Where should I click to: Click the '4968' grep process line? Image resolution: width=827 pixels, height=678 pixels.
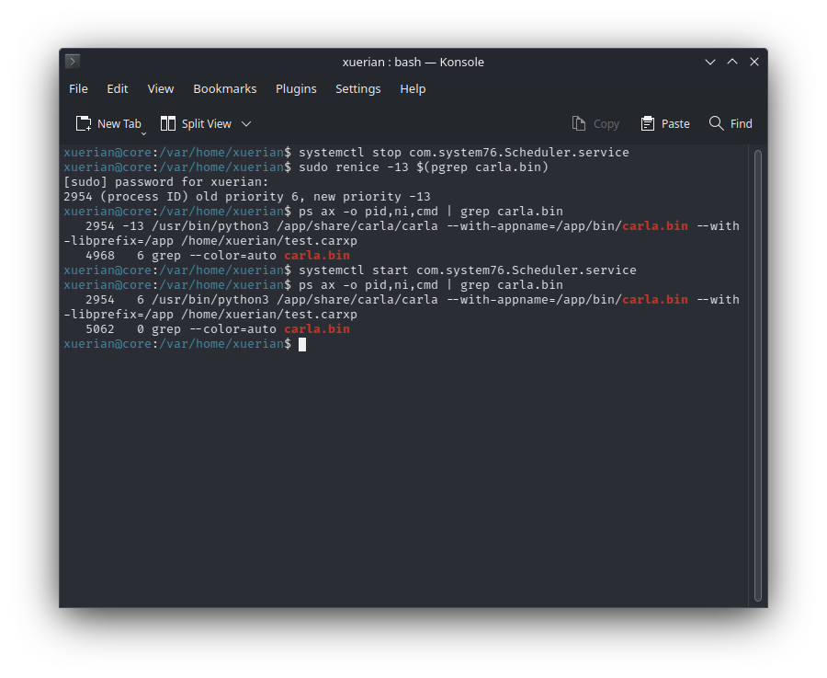click(x=217, y=256)
